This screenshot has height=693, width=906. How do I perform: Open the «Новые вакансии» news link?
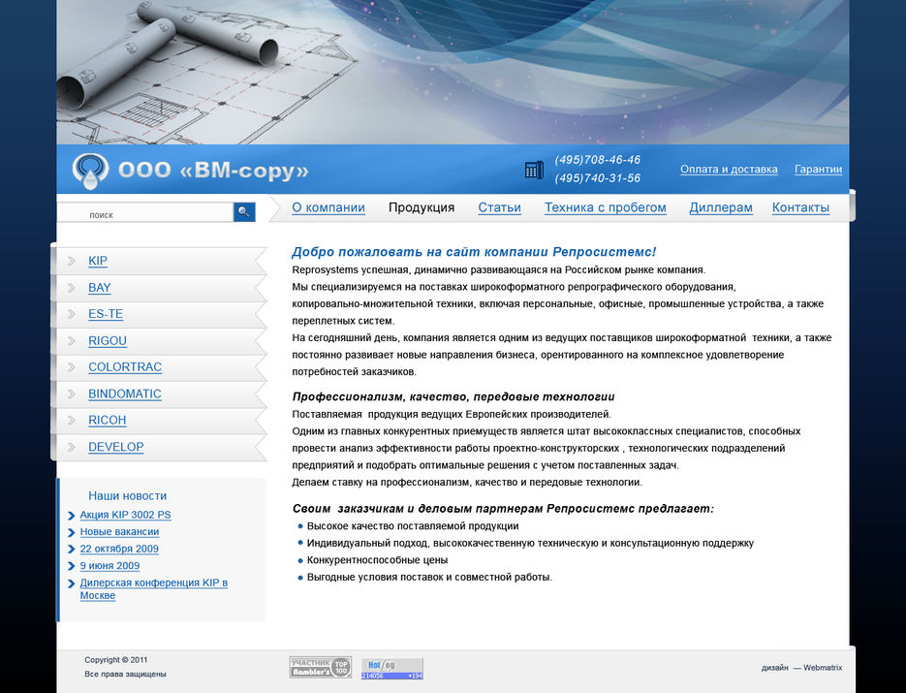(x=118, y=531)
